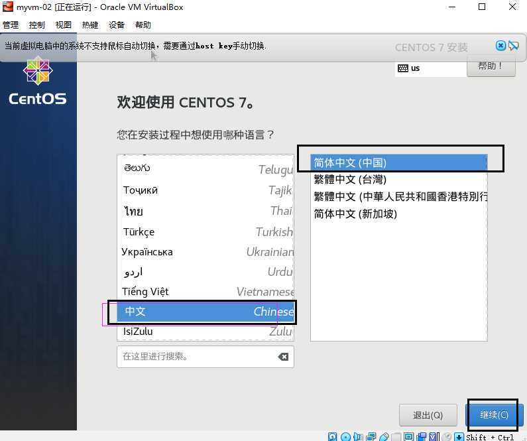Select the Telugu language row

pos(205,168)
